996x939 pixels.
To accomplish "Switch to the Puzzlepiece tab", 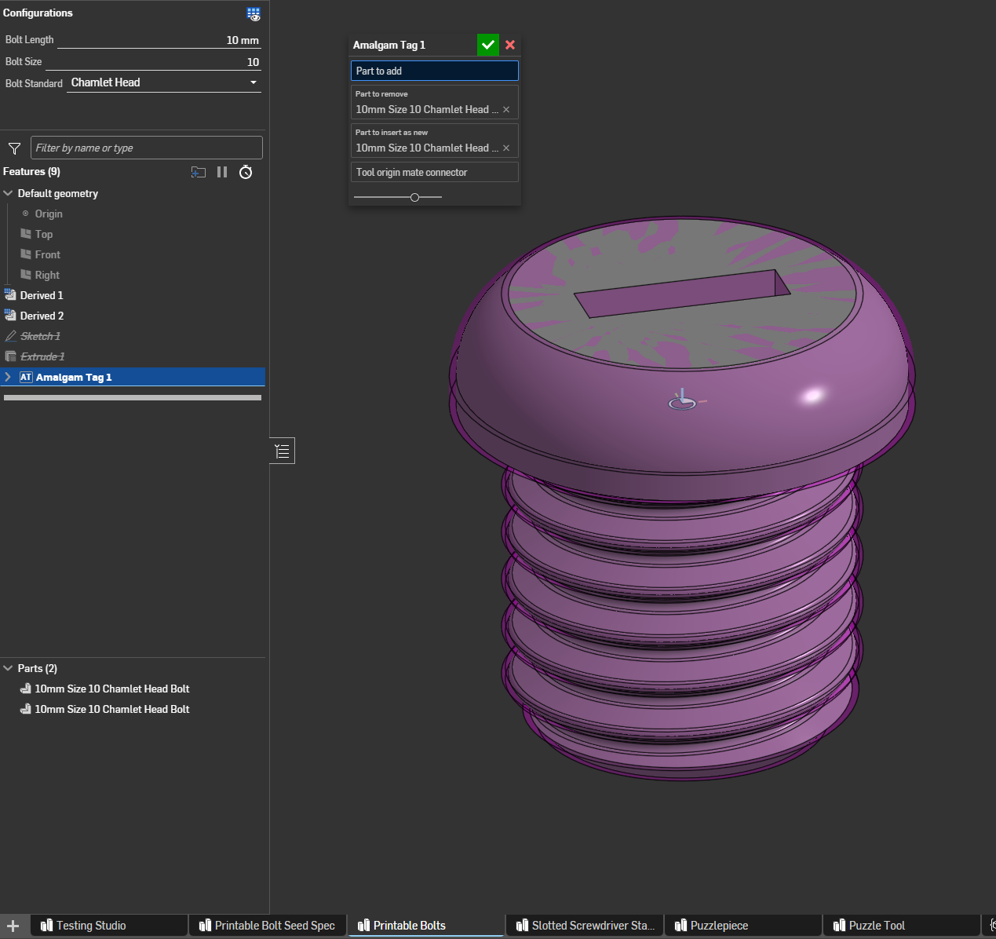I will click(718, 926).
